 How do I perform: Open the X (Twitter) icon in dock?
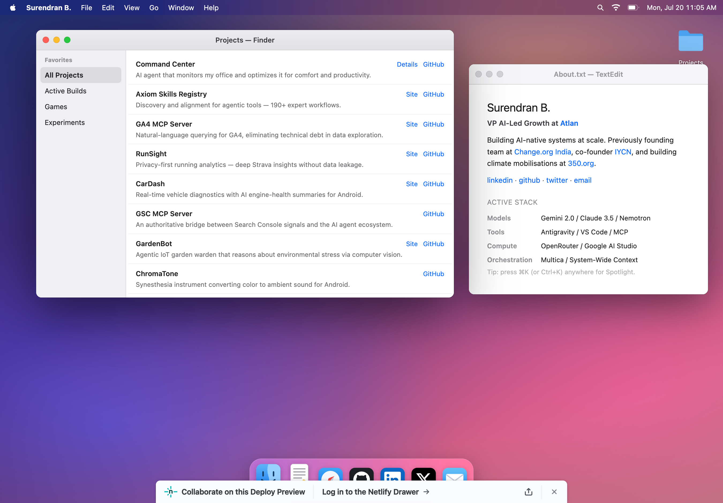(x=424, y=474)
